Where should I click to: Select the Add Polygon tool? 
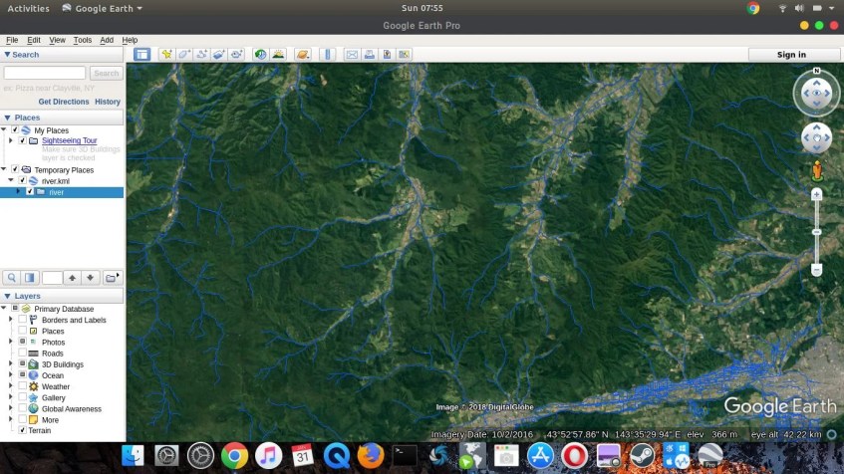184,55
